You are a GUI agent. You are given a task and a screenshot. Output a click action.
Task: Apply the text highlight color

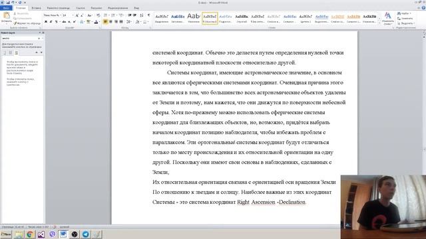click(89, 22)
